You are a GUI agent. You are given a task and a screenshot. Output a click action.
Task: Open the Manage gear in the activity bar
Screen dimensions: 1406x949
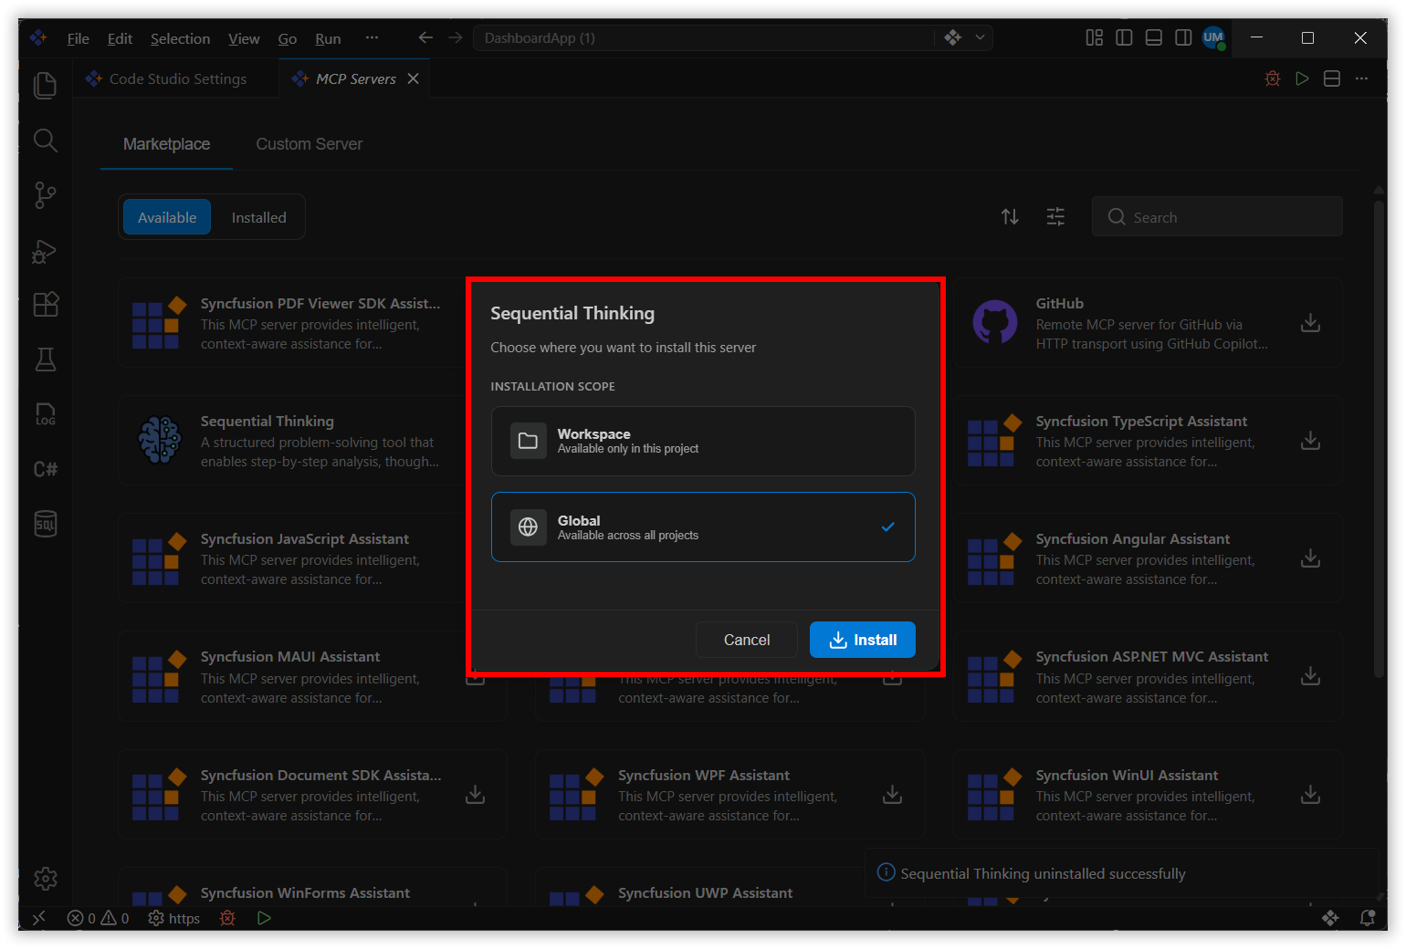pyautogui.click(x=45, y=879)
